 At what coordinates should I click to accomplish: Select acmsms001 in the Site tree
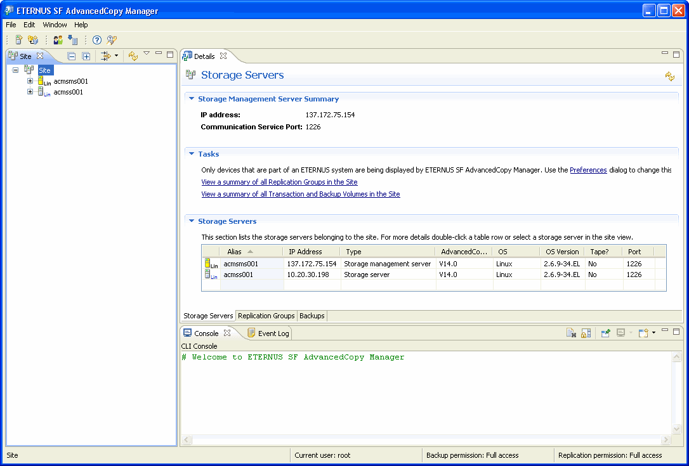71,81
